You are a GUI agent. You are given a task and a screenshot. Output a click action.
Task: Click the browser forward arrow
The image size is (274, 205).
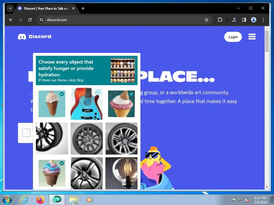click(20, 20)
